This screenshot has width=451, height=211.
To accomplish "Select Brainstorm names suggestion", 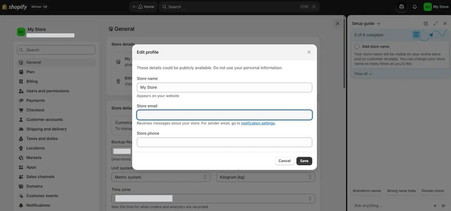I will 367,191.
